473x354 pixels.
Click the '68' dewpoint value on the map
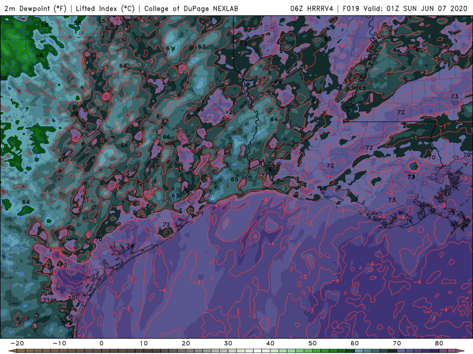click(x=244, y=42)
